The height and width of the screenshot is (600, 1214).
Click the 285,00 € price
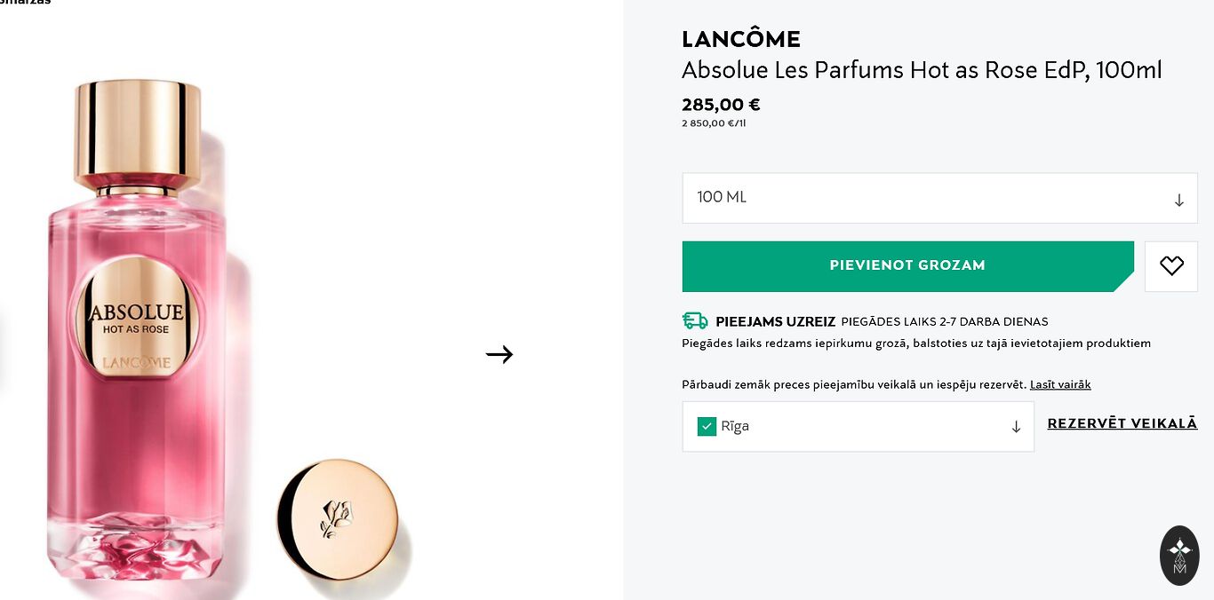point(721,105)
